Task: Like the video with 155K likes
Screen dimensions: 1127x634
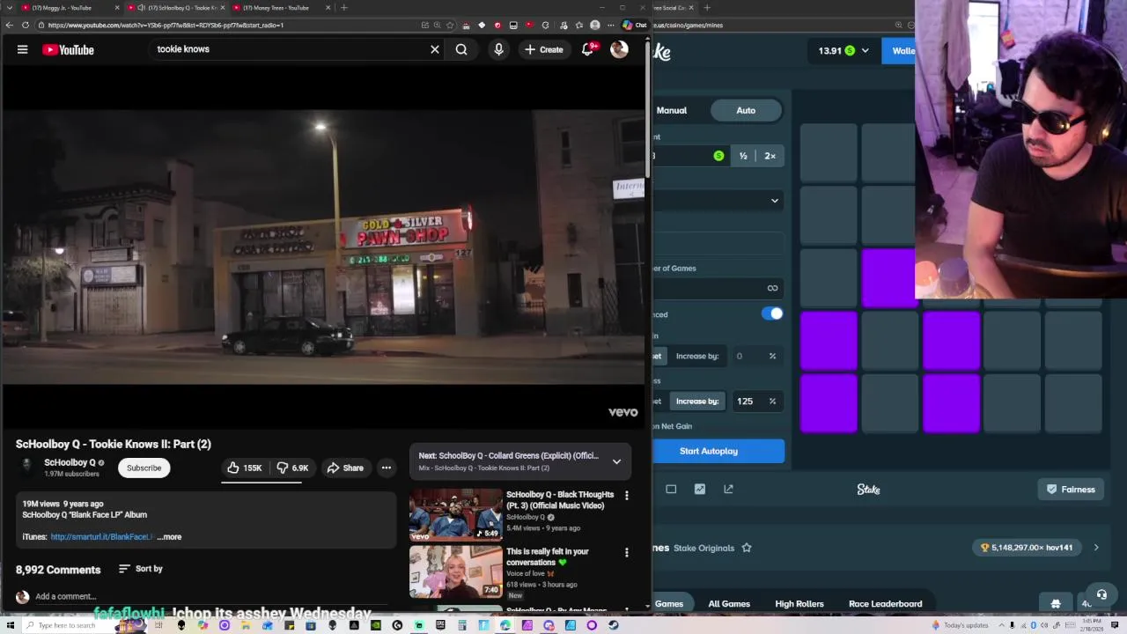Action: tap(244, 468)
